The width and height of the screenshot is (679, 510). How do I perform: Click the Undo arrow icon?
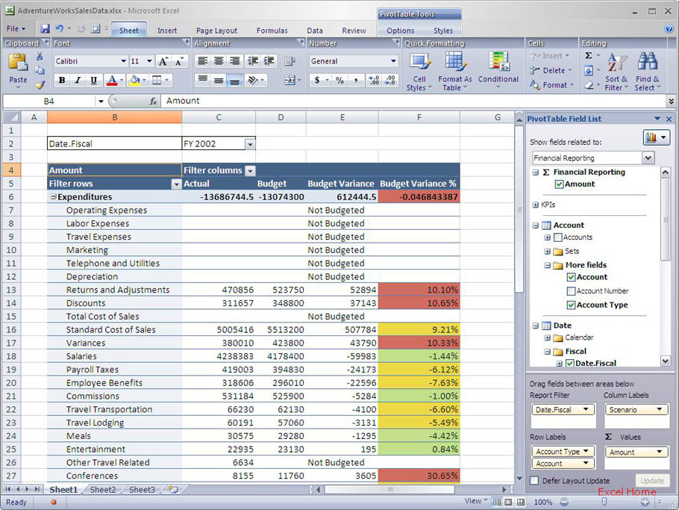[x=60, y=28]
